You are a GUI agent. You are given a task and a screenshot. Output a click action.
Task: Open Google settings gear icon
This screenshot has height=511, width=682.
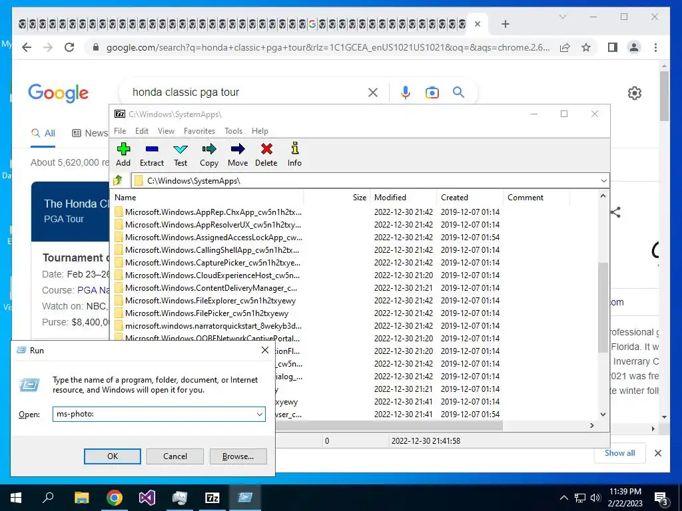(x=635, y=92)
